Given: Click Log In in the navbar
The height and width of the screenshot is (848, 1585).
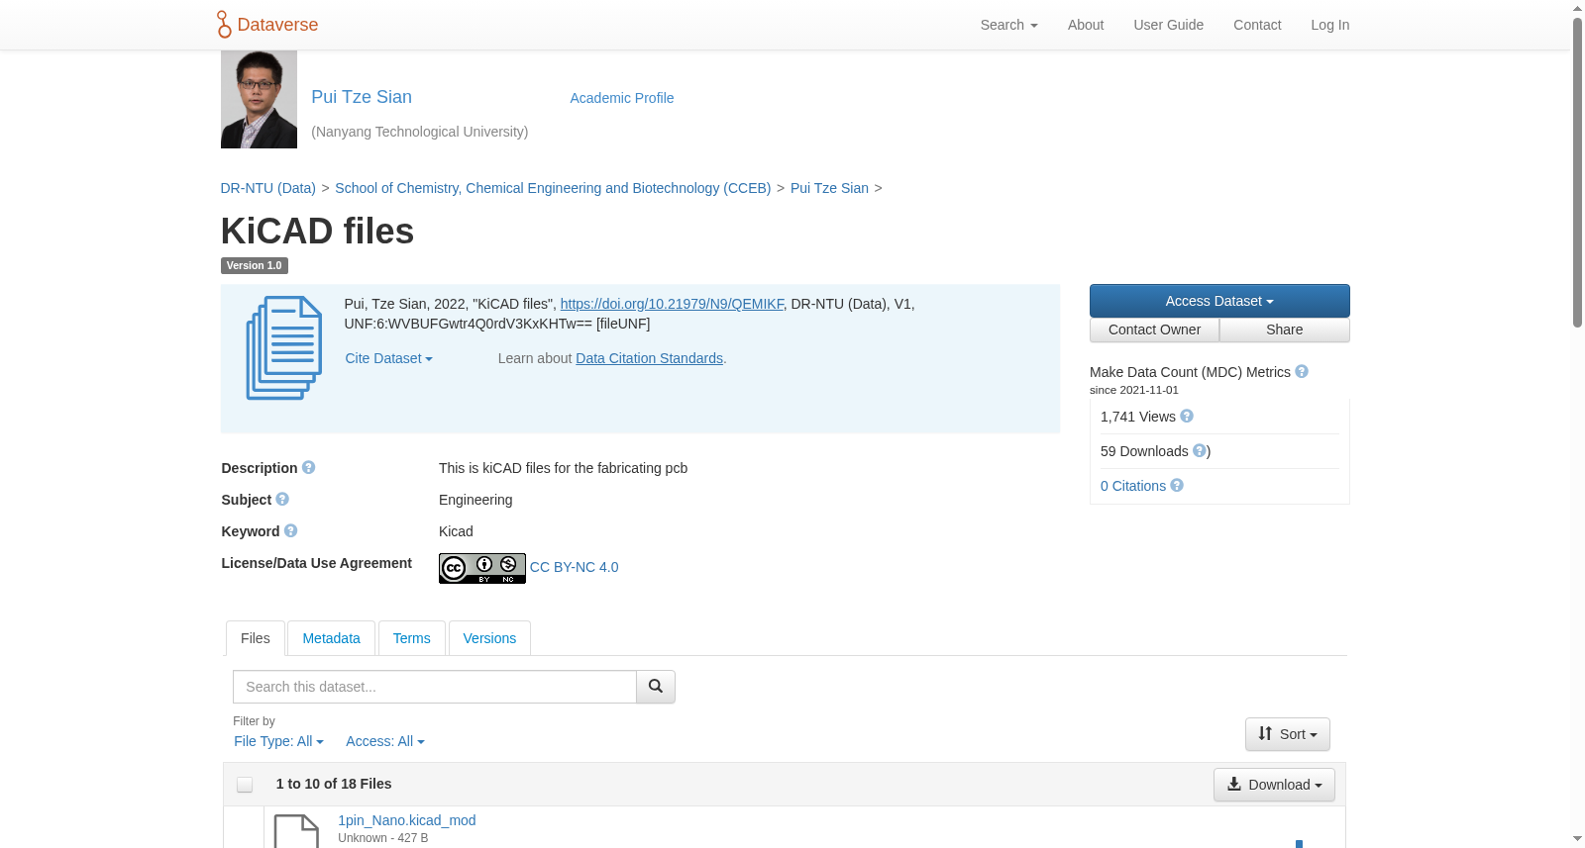Looking at the screenshot, I should coord(1330,25).
